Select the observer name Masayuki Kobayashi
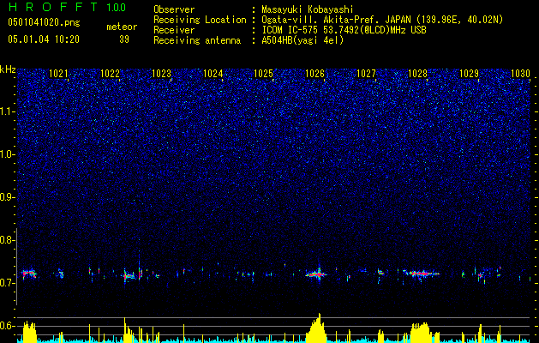539x343 pixels. [x=308, y=9]
